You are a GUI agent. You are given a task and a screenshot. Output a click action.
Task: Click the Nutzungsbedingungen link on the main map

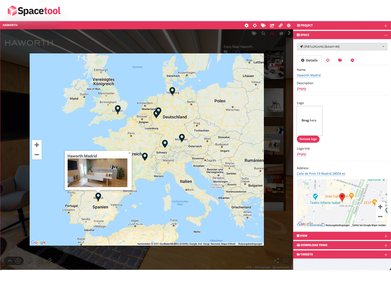coord(250,244)
